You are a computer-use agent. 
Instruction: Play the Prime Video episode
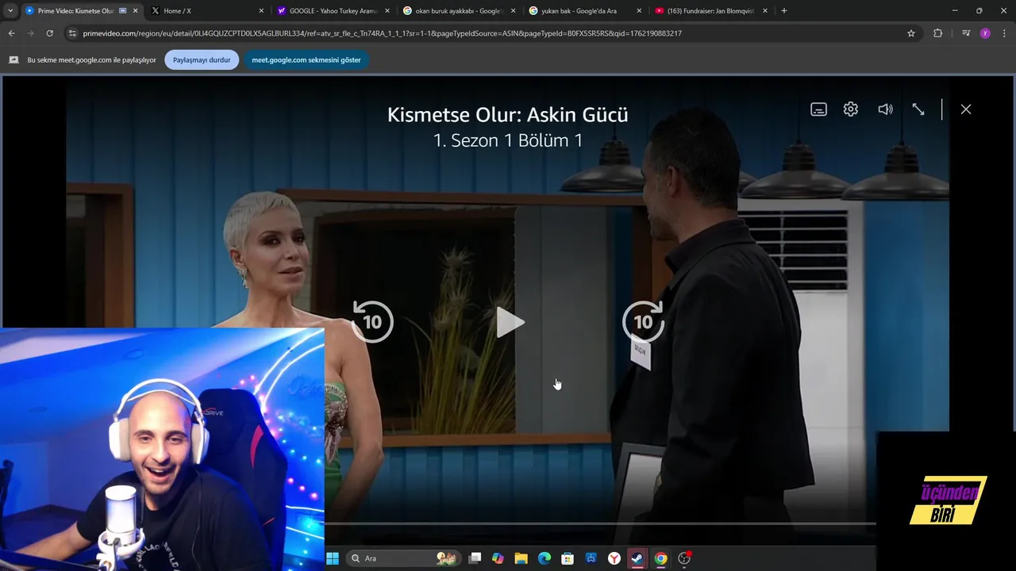tap(510, 322)
